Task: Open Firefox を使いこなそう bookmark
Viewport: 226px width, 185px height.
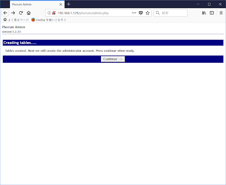Action: coord(49,20)
